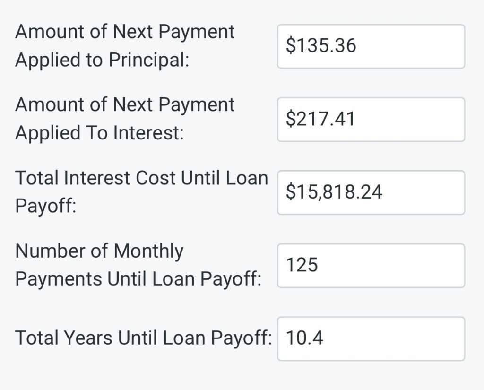Viewport: 484px width, 390px height.
Task: Click the $217.41 value text
Action: [x=320, y=119]
